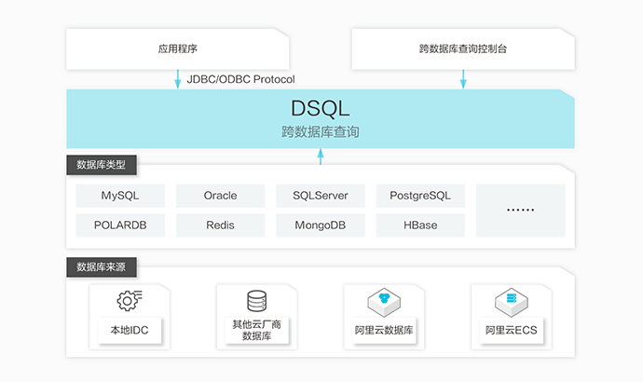Click the gear icon above 本地IDC

click(130, 301)
